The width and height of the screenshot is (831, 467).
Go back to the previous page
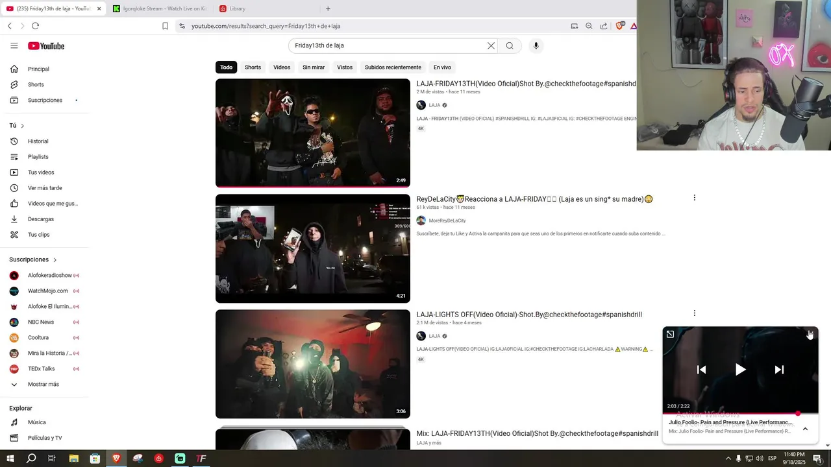pos(10,26)
